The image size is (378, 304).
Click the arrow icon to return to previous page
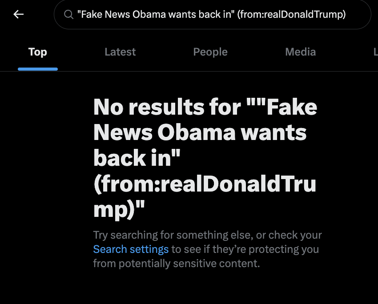(18, 14)
